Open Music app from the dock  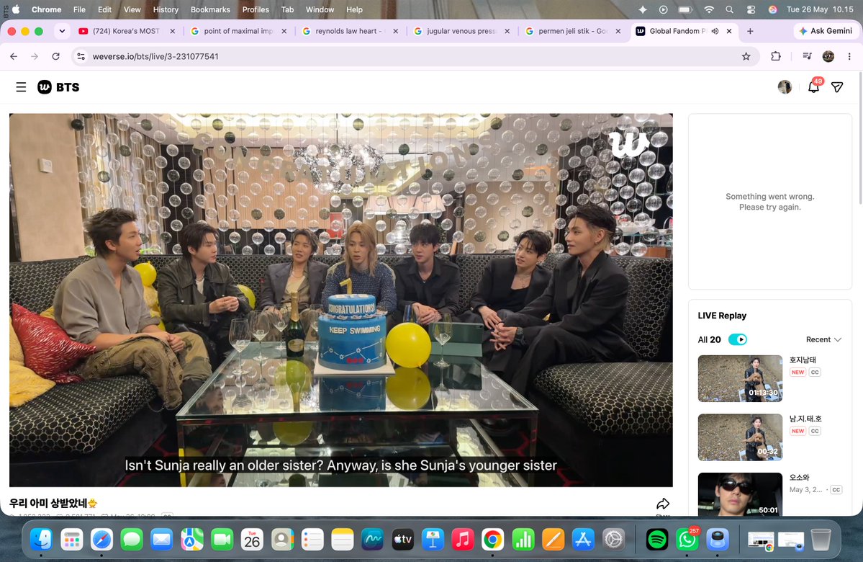[463, 540]
